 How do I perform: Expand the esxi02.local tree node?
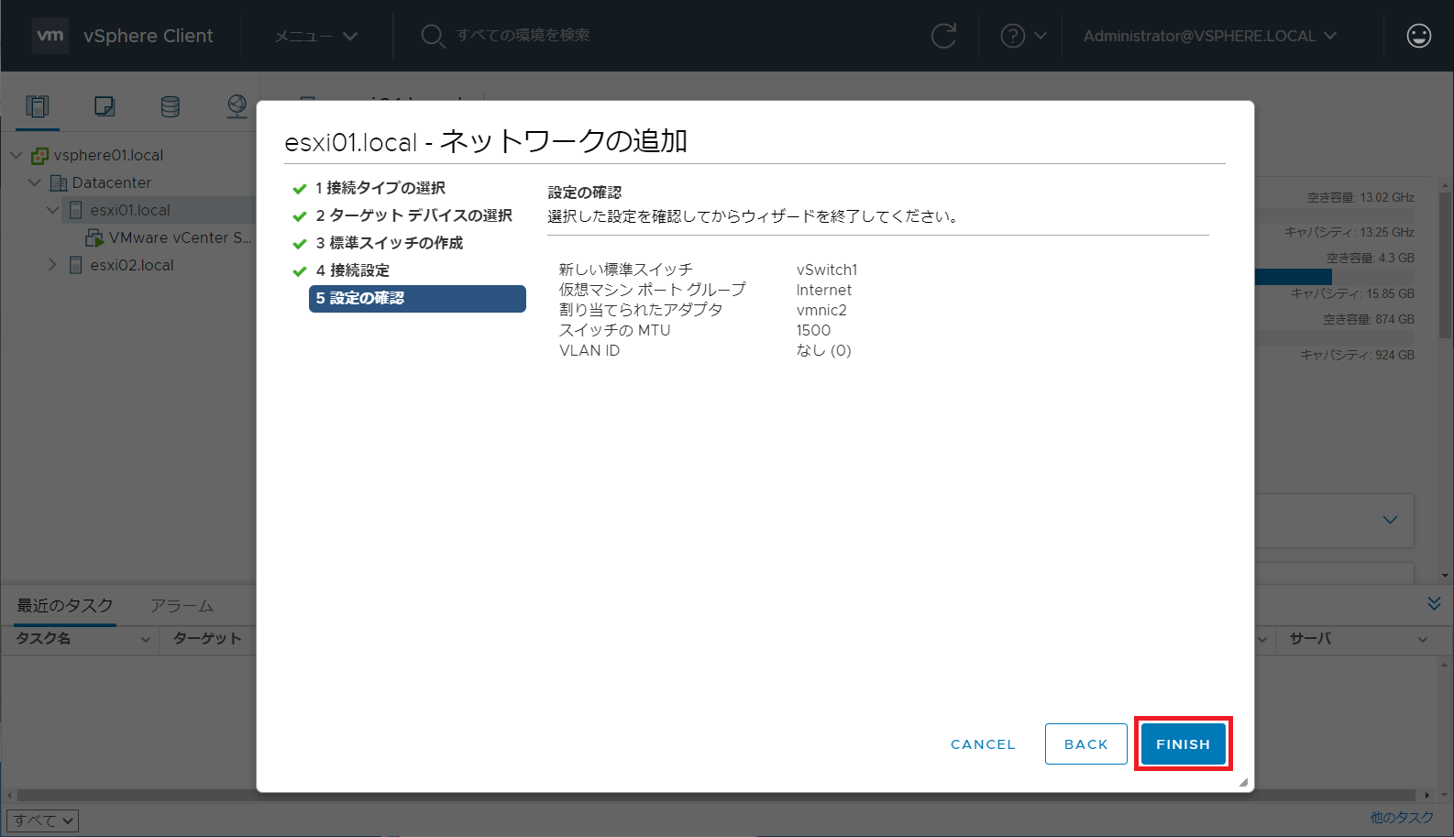pyautogui.click(x=52, y=265)
